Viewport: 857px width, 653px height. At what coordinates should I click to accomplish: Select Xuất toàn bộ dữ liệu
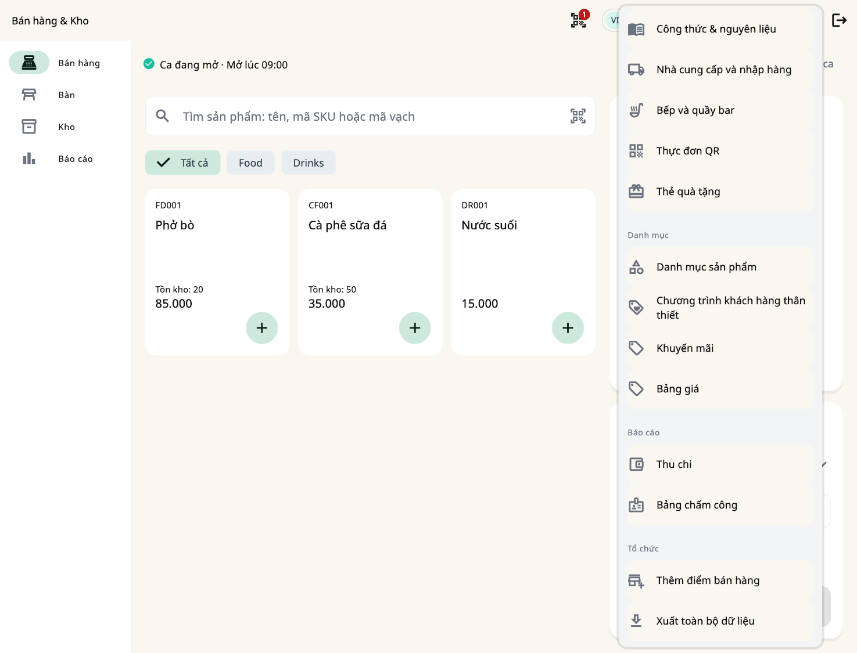coord(720,621)
